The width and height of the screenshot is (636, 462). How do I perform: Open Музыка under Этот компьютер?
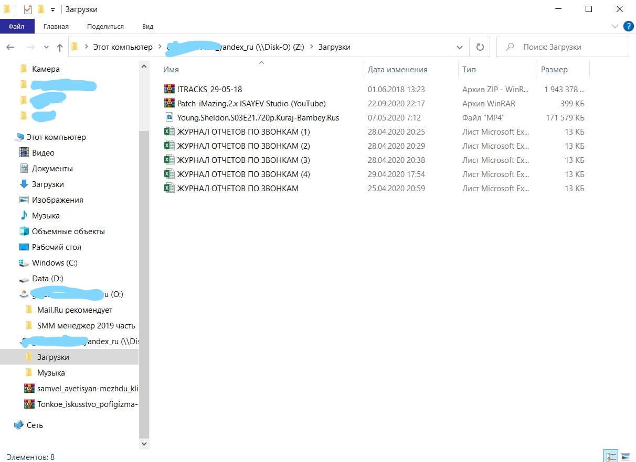click(x=46, y=215)
